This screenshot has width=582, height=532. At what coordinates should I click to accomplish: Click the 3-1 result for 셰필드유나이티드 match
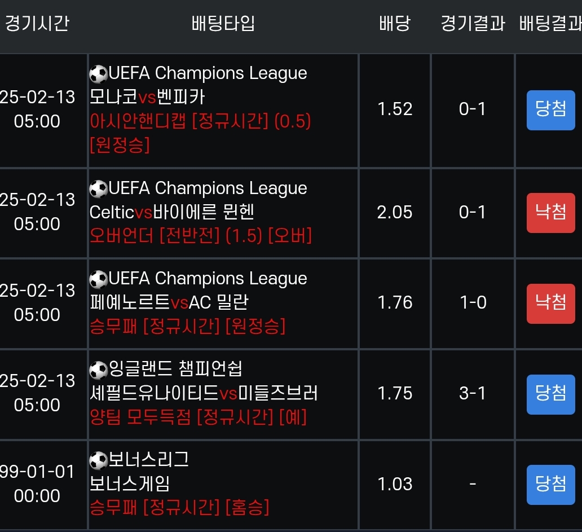473,393
